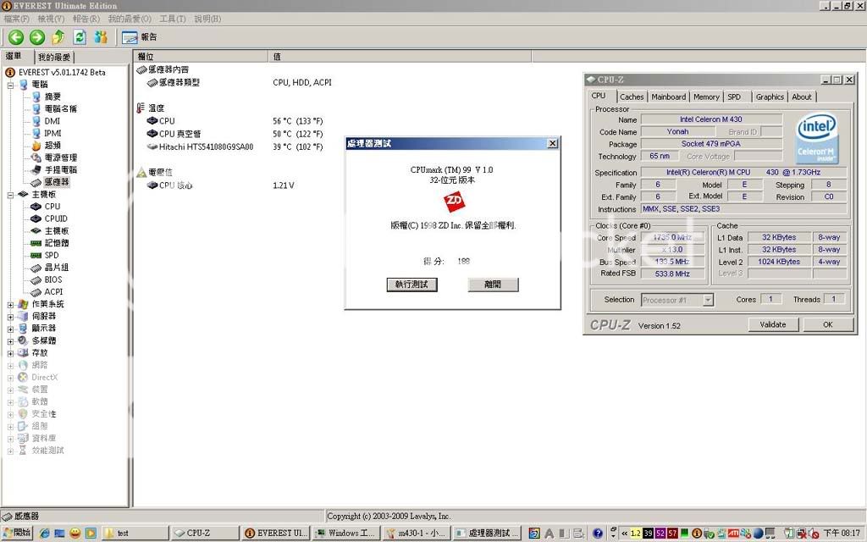
Task: Switch to the 處理器測試 taskbar button
Action: coord(487,534)
